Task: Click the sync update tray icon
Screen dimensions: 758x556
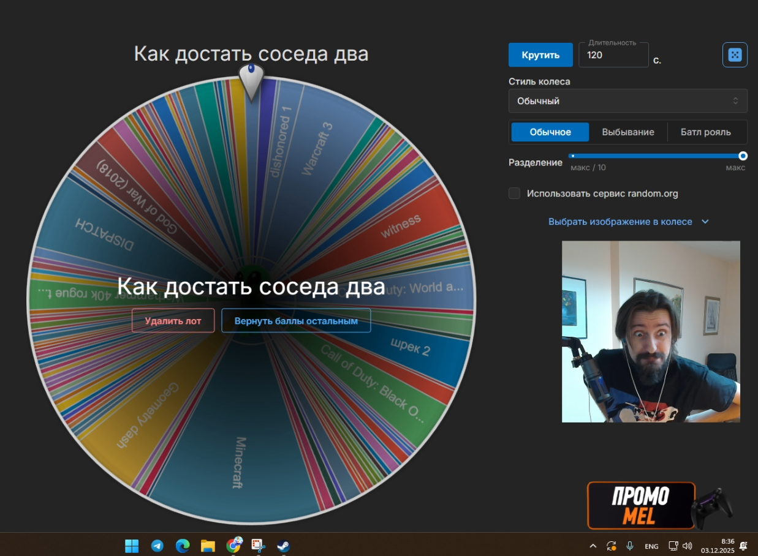Action: point(611,546)
